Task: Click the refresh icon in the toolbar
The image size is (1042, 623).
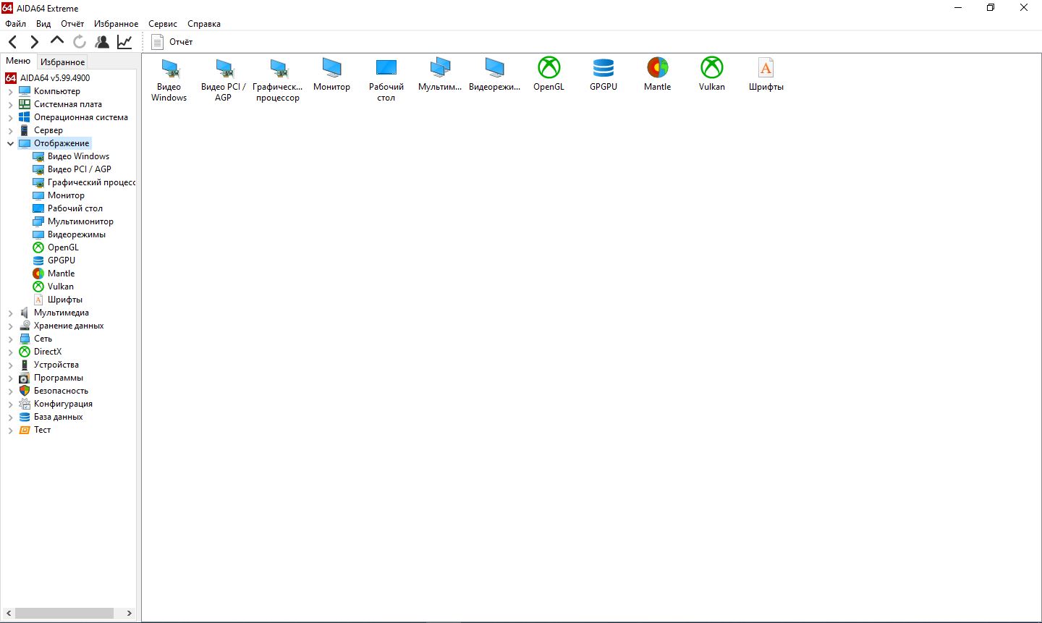Action: coord(80,42)
